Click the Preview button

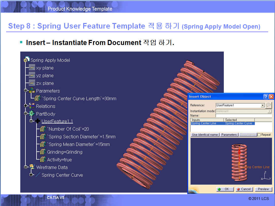pos(263,189)
